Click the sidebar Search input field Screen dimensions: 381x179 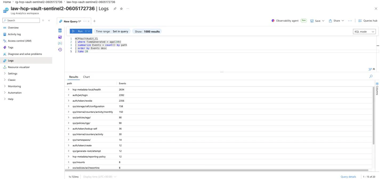21,20
